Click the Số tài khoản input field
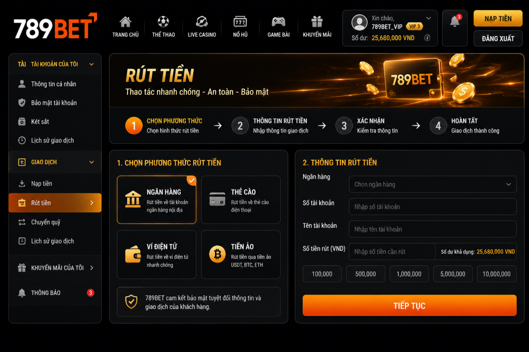 (432, 207)
